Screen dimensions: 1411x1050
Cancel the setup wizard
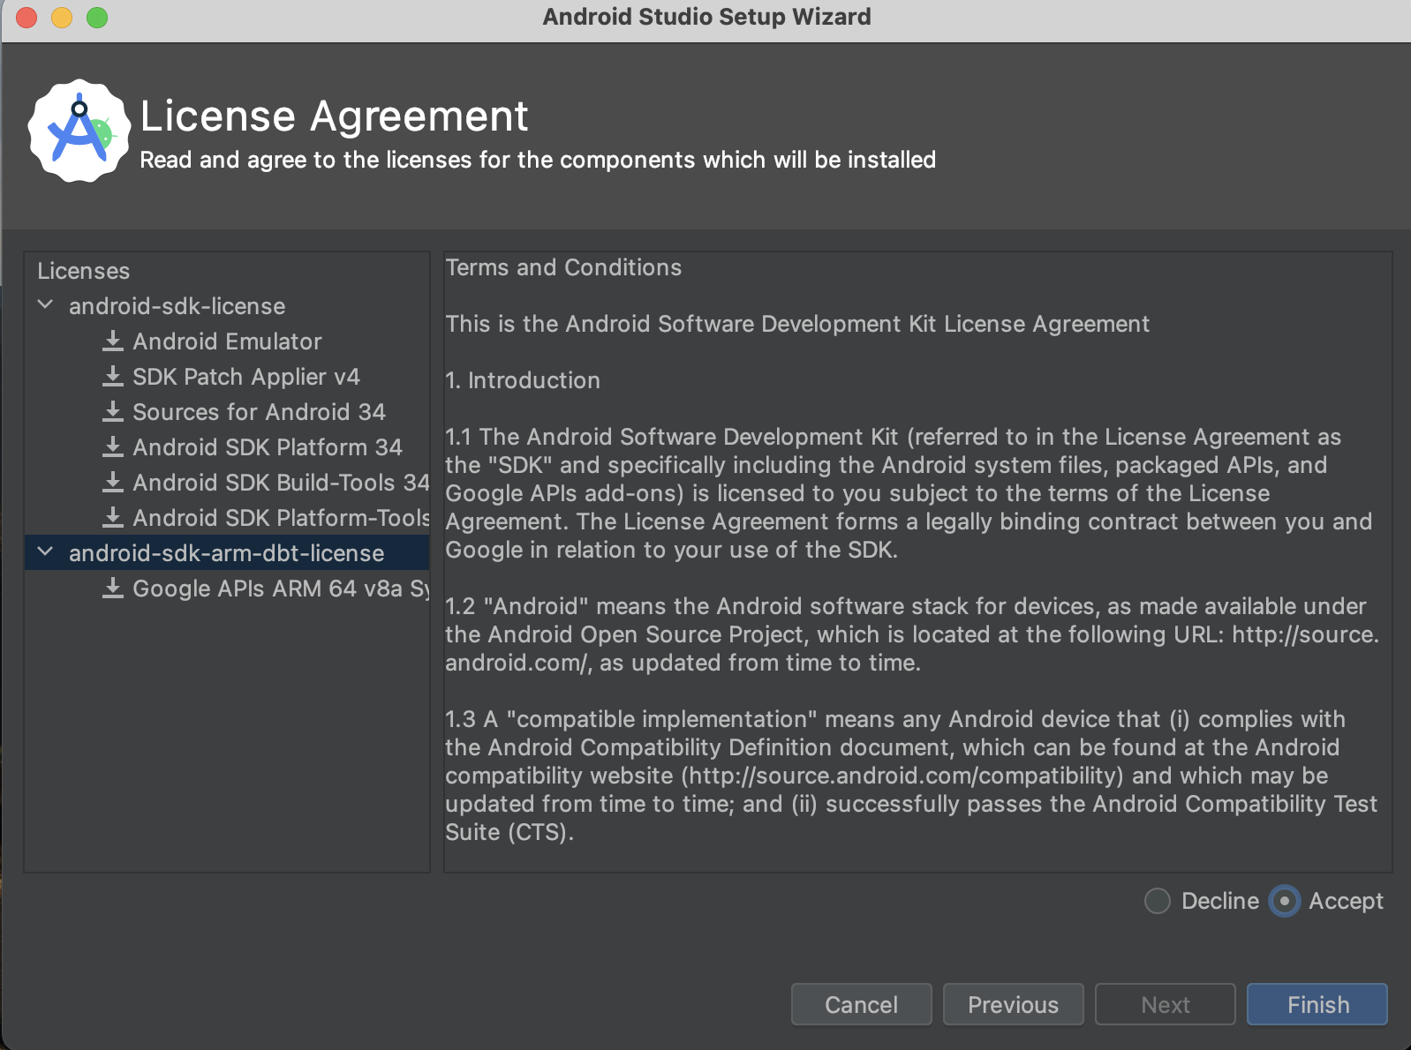coord(861,1004)
